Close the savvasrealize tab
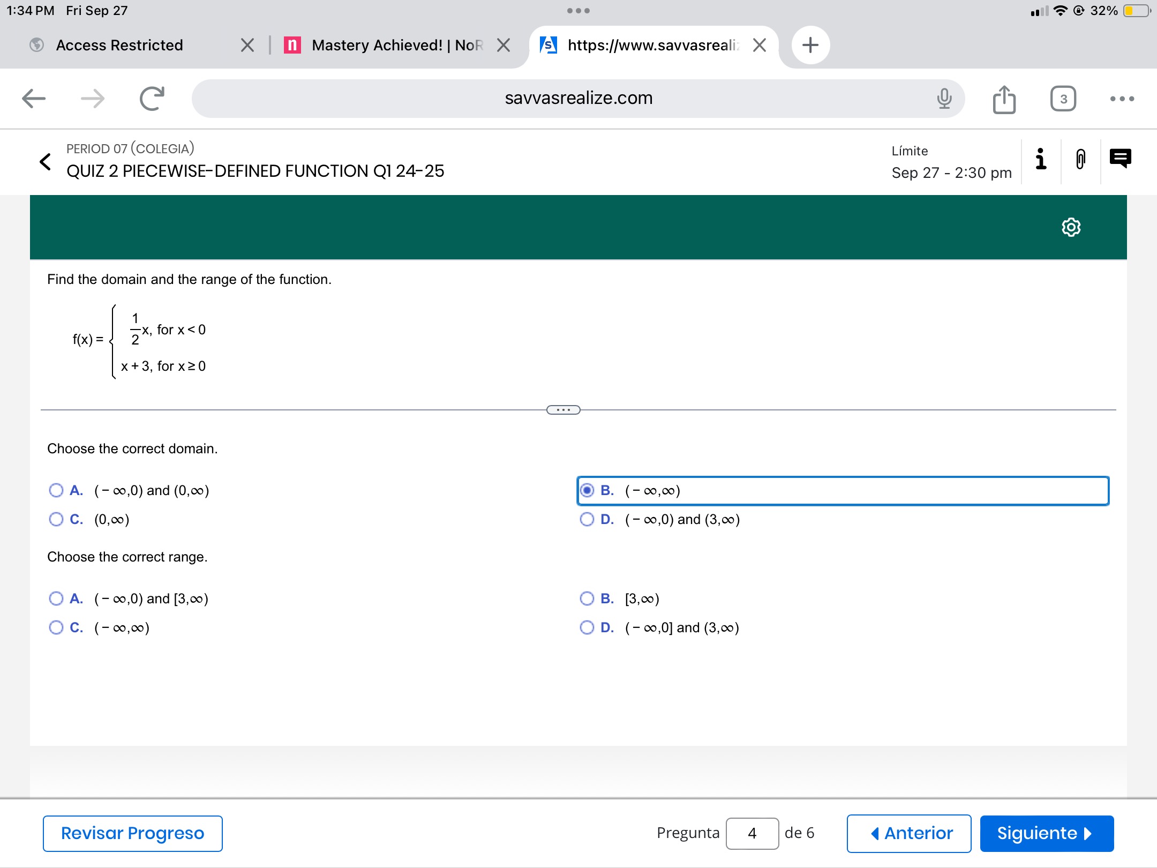This screenshot has width=1157, height=868. click(759, 45)
